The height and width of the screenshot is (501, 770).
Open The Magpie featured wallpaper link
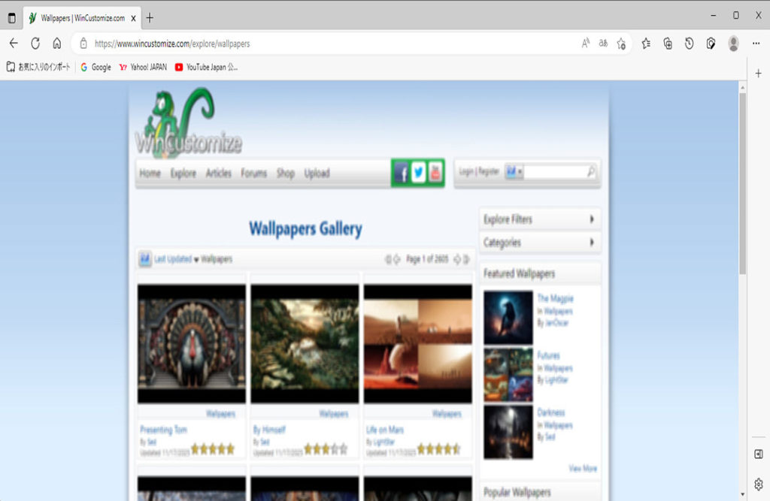pyautogui.click(x=555, y=298)
